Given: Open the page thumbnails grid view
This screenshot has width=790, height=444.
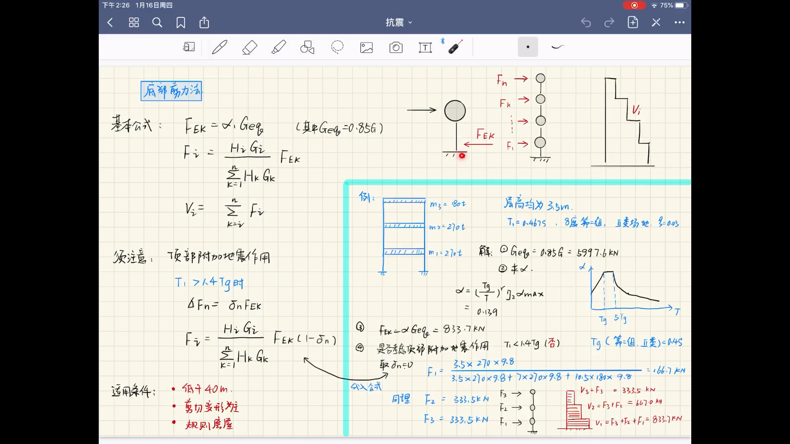Looking at the screenshot, I should (x=134, y=23).
